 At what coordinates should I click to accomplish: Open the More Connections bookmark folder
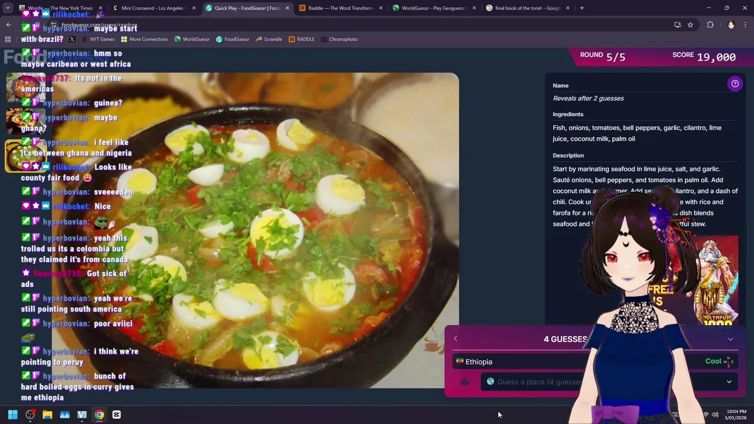coord(144,39)
